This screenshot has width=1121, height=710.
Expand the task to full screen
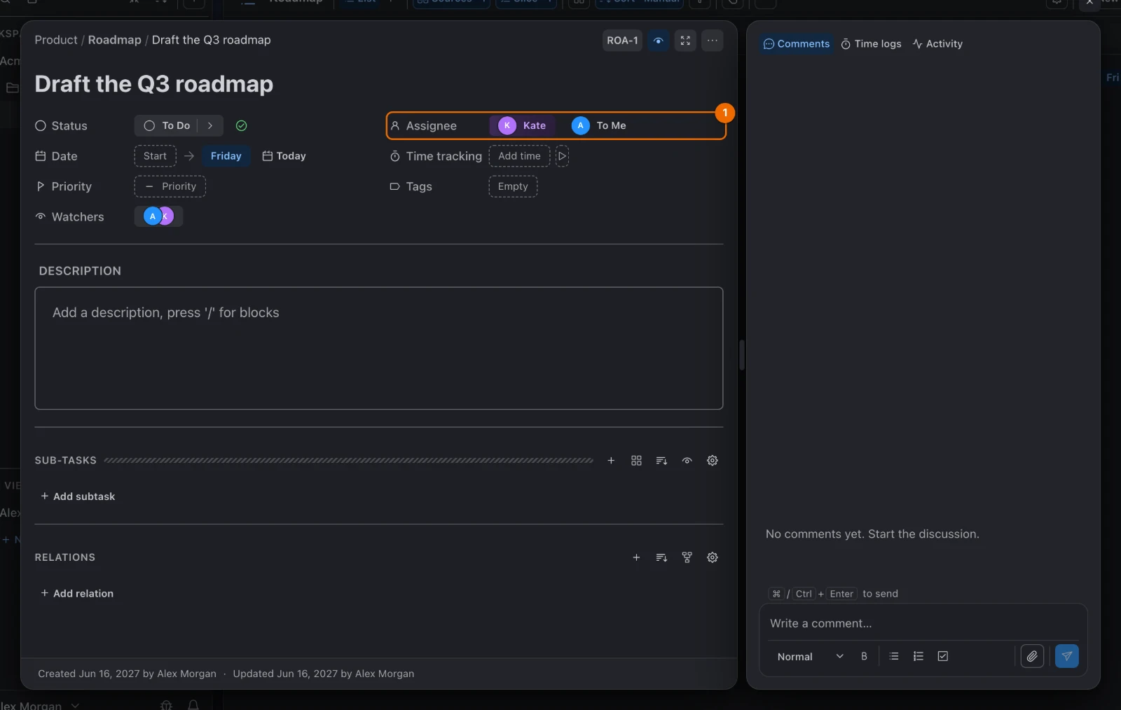(685, 41)
